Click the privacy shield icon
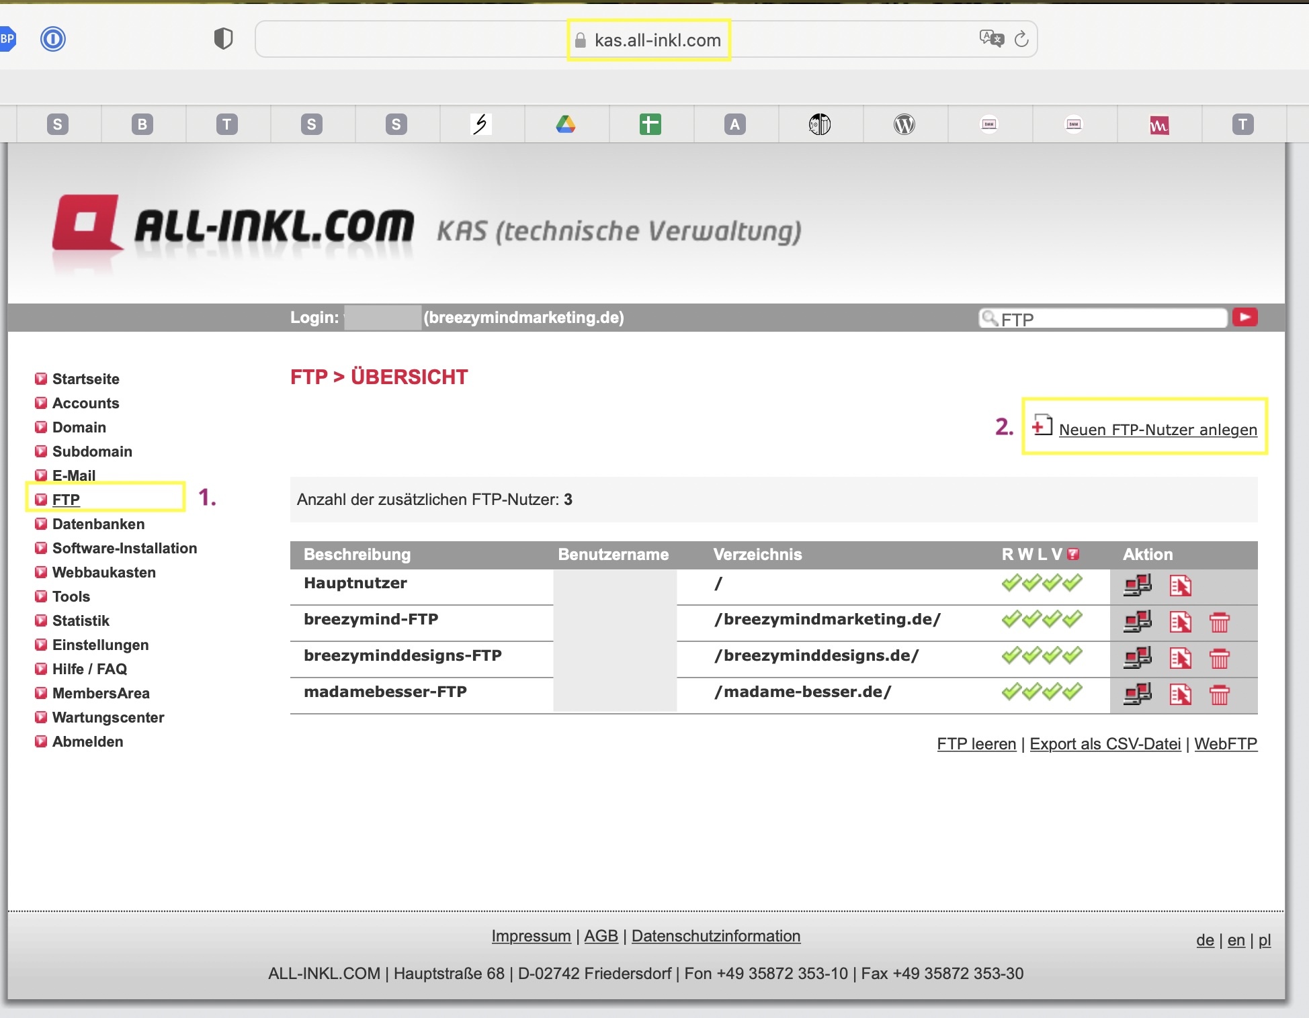 [x=224, y=39]
